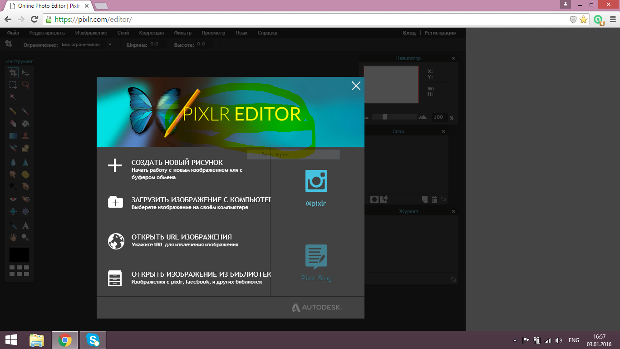Viewport: 620px width, 349px height.
Task: Open the Слой menu
Action: click(x=123, y=33)
